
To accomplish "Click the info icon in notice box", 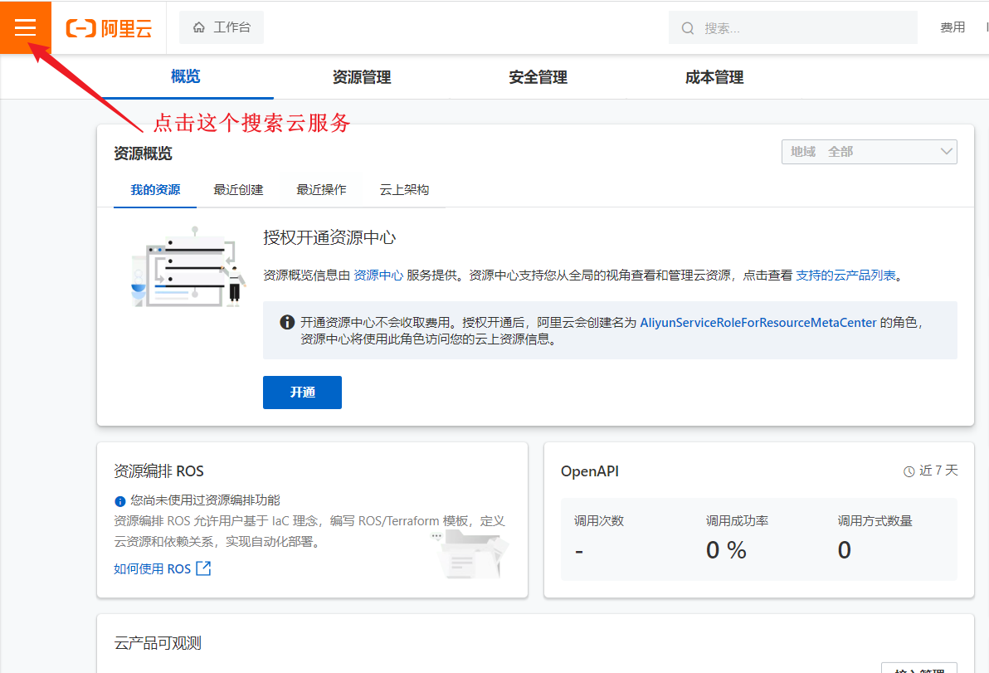I will point(287,322).
